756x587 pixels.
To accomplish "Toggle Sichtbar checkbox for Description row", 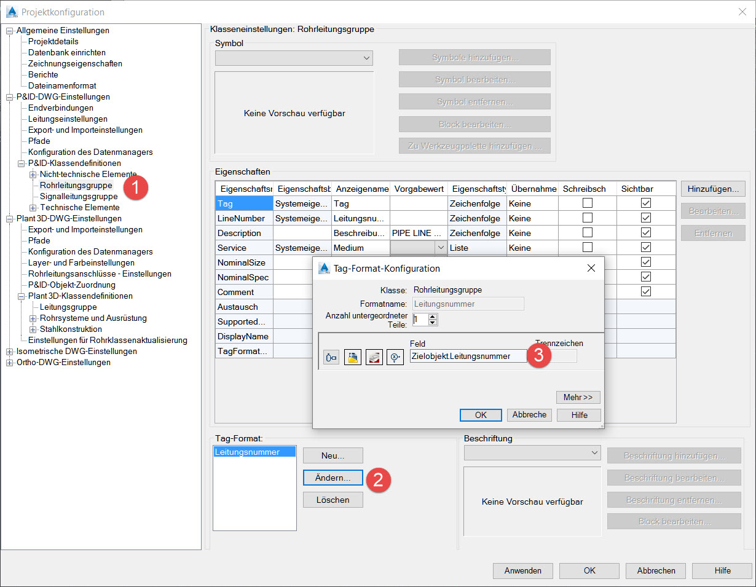I will 645,233.
